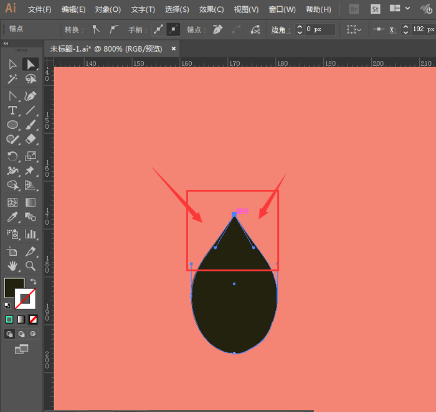Open the Bridge (Br) icon

pos(354,9)
